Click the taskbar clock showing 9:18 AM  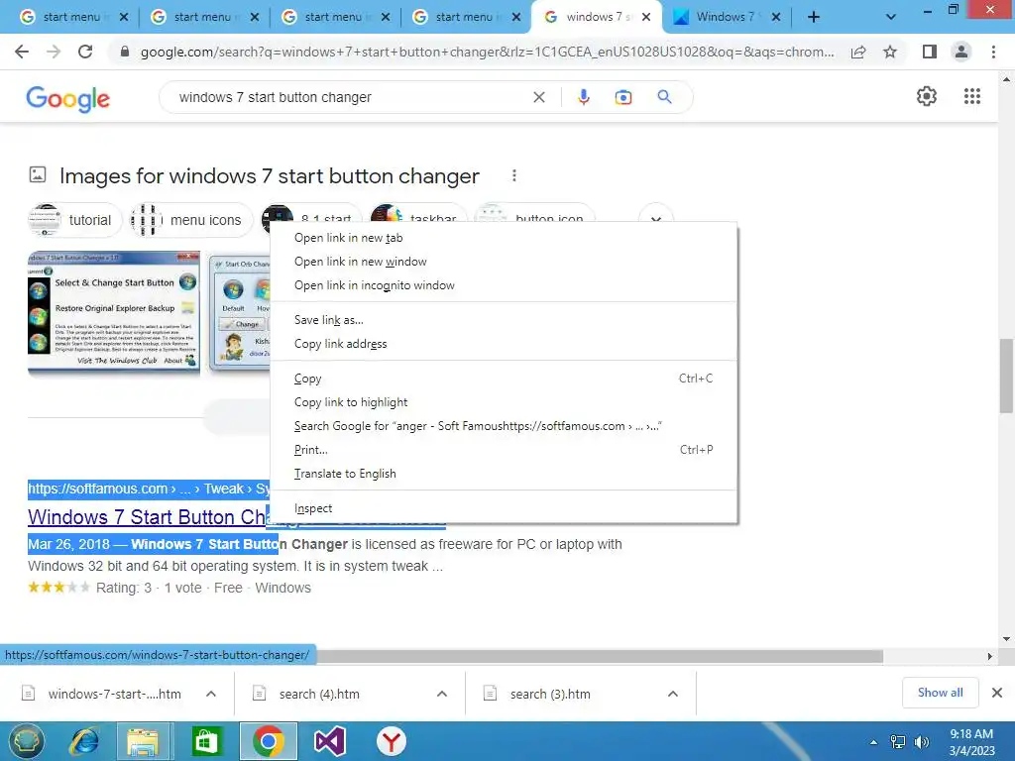971,742
